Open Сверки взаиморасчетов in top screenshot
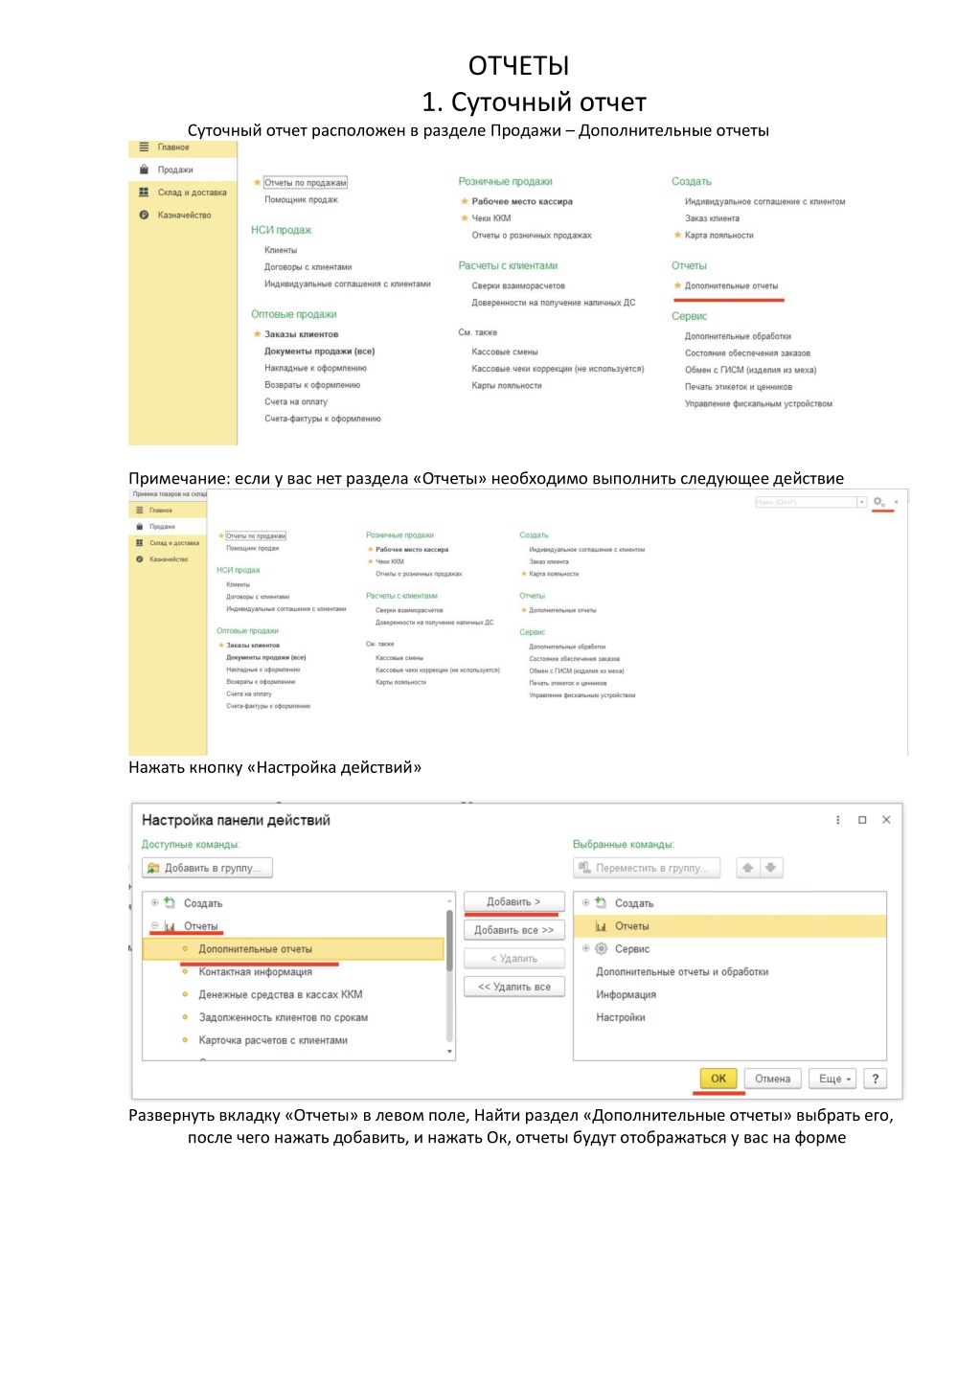Image resolution: width=980 pixels, height=1386 pixels. 518,285
